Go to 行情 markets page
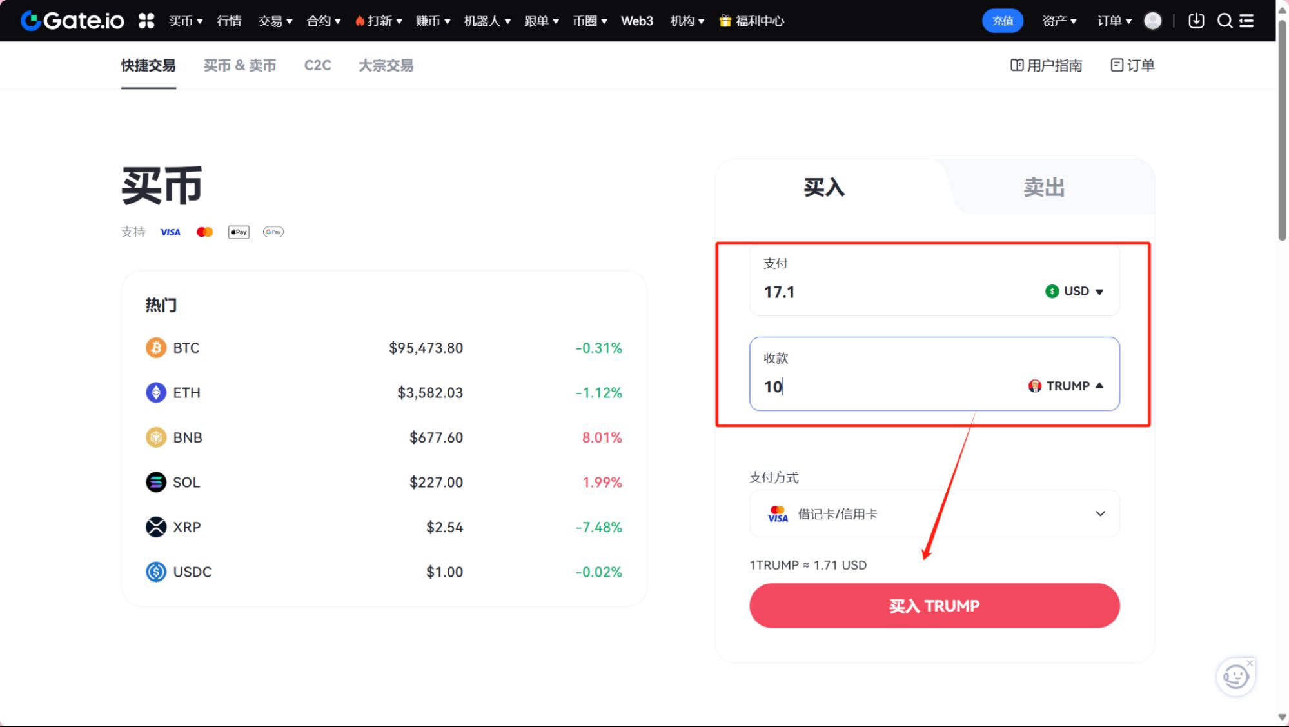The width and height of the screenshot is (1289, 727). (229, 21)
